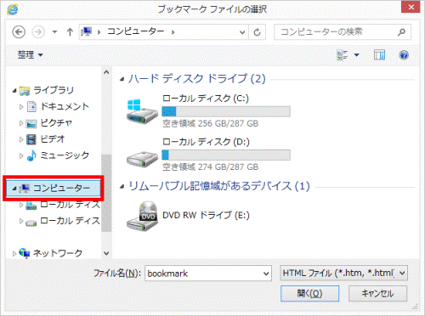Open help with the question mark icon
This screenshot has width=425, height=316.
point(404,54)
